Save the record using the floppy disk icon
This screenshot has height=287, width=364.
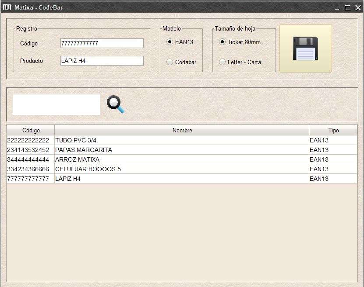pyautogui.click(x=305, y=48)
